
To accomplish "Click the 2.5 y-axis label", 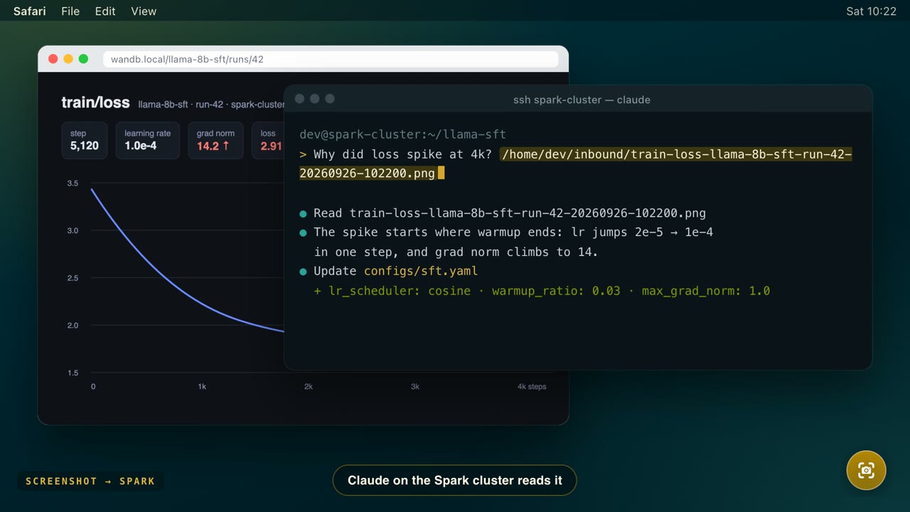I will click(73, 278).
